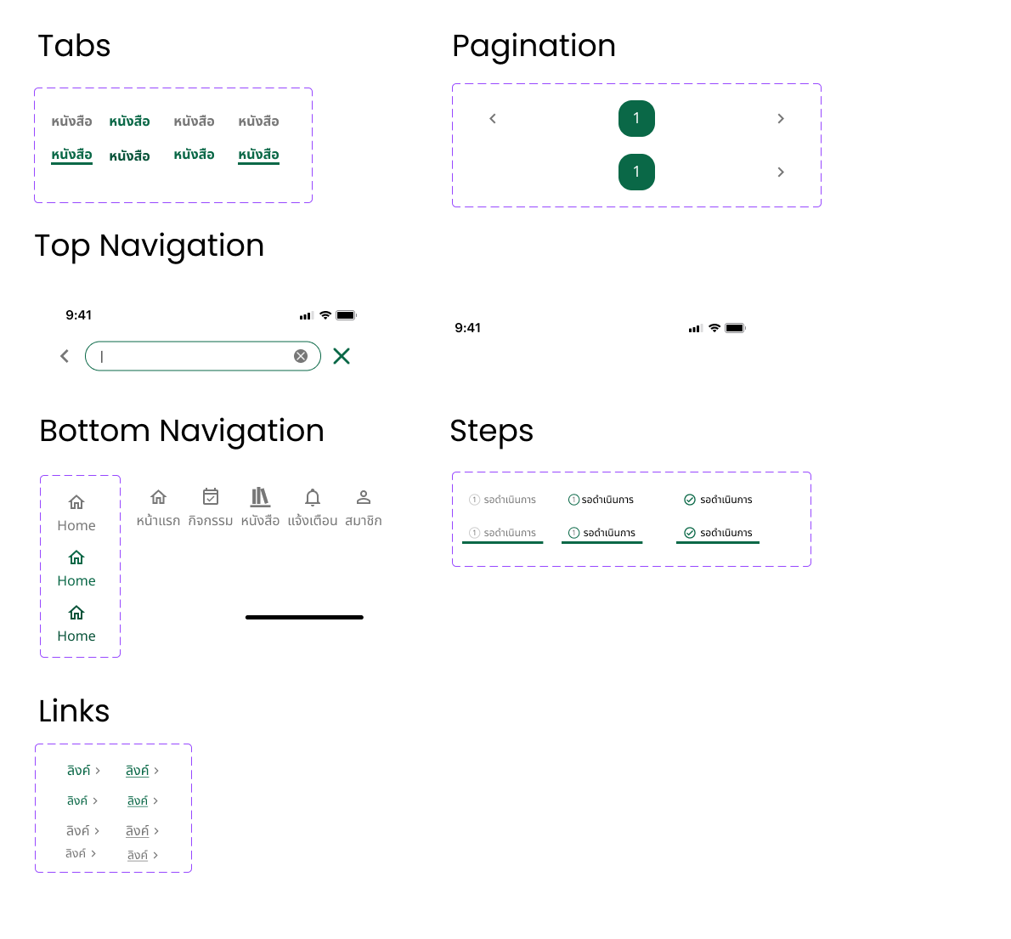The height and width of the screenshot is (939, 1011).
Task: Click next-page chevron in row with previous arrow
Action: [781, 118]
